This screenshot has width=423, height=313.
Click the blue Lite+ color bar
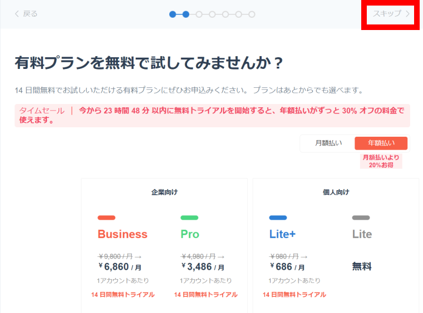click(278, 217)
